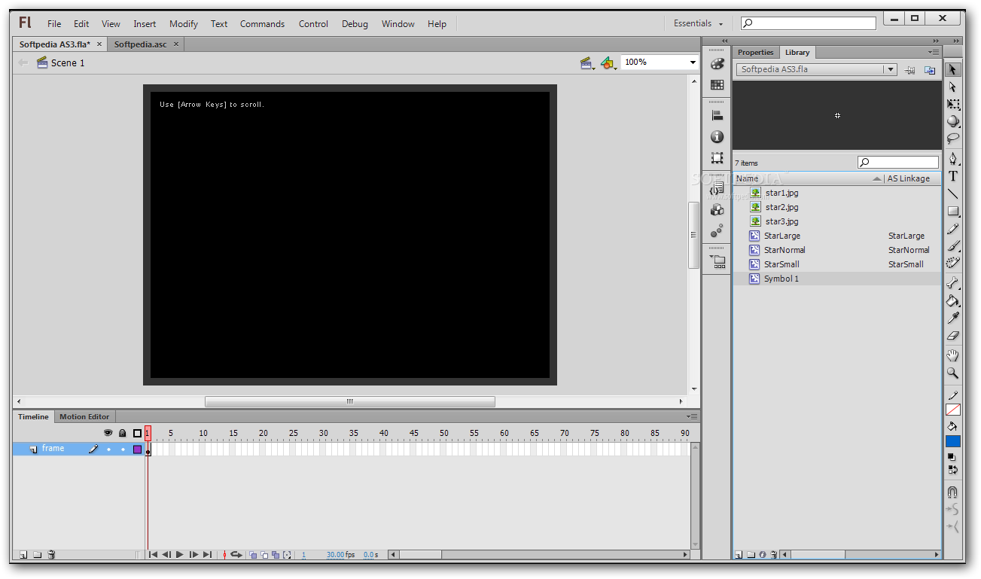Pick the Paint Bucket tool
The image size is (981, 579).
(x=952, y=300)
